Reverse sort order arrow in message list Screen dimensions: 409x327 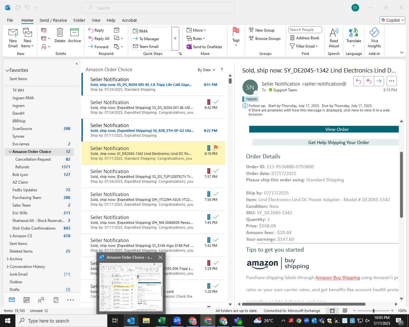pos(222,70)
